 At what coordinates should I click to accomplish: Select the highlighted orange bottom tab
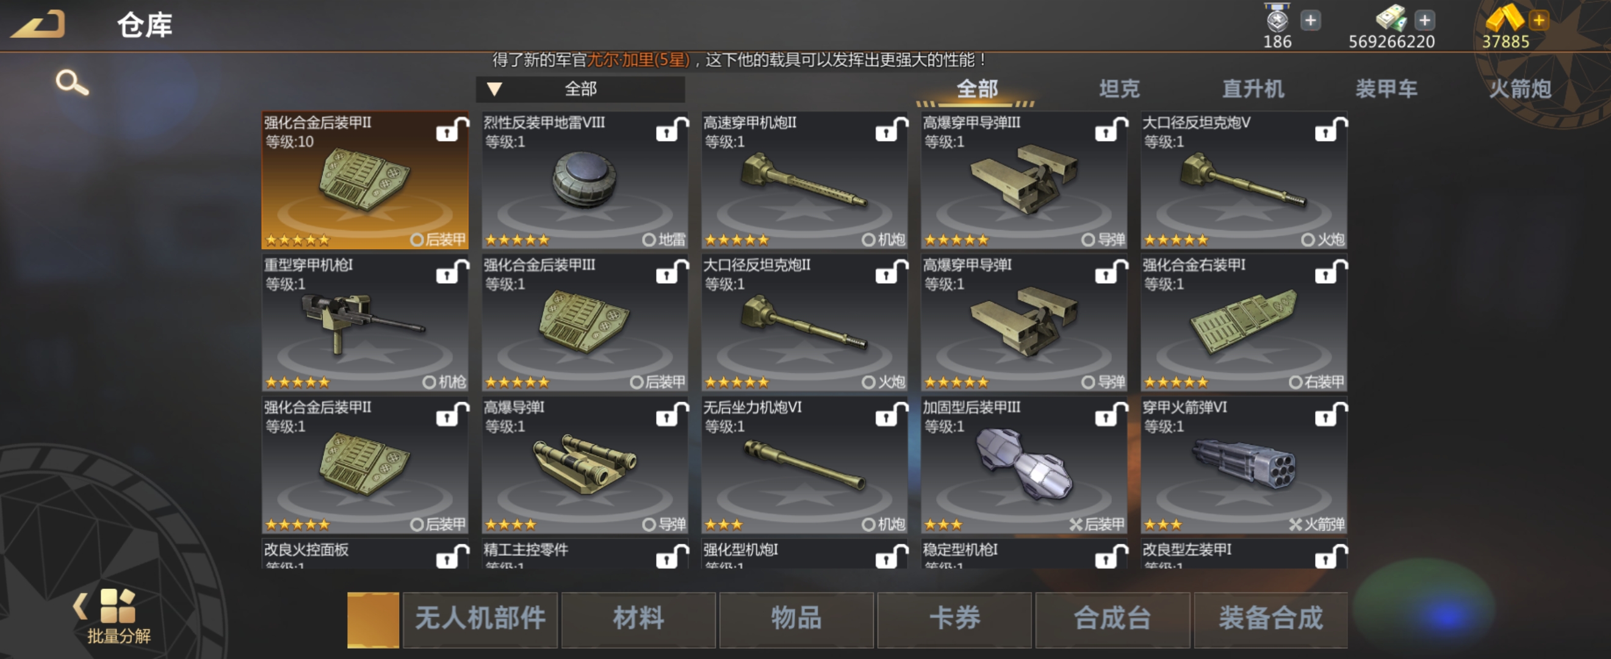[x=373, y=619]
